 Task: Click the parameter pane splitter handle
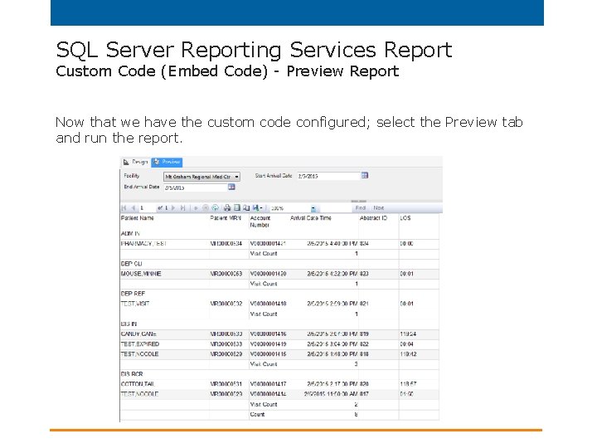point(358,201)
